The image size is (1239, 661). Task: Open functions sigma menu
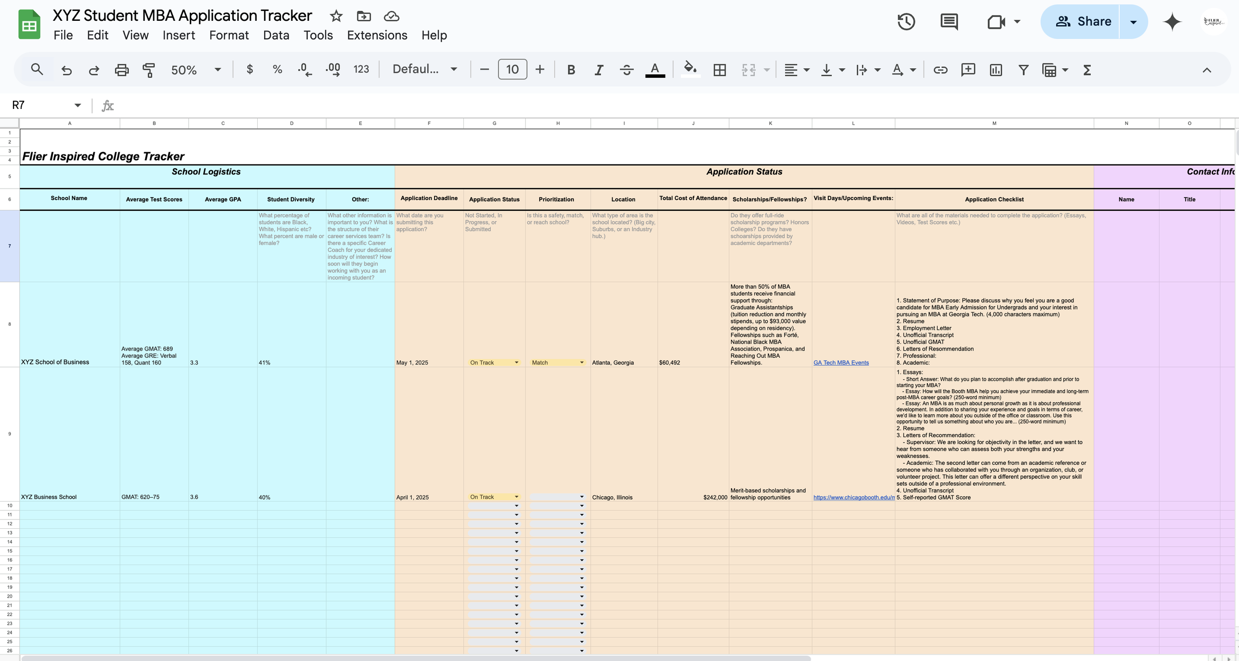[x=1087, y=70]
